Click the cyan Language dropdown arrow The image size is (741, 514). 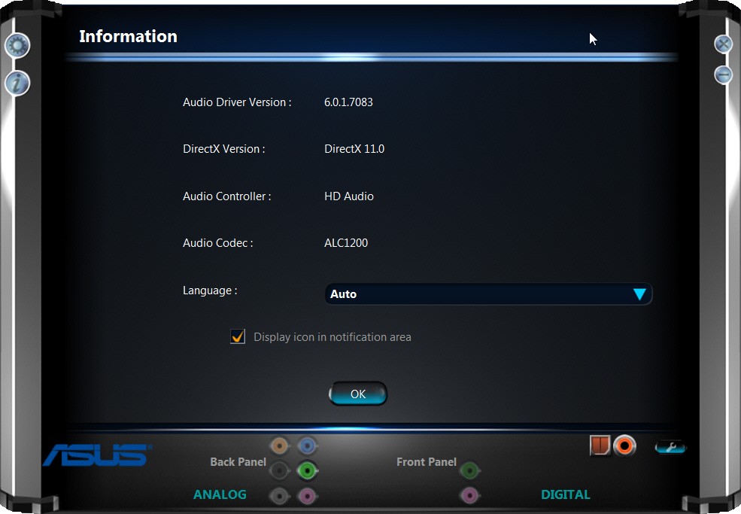pyautogui.click(x=639, y=294)
